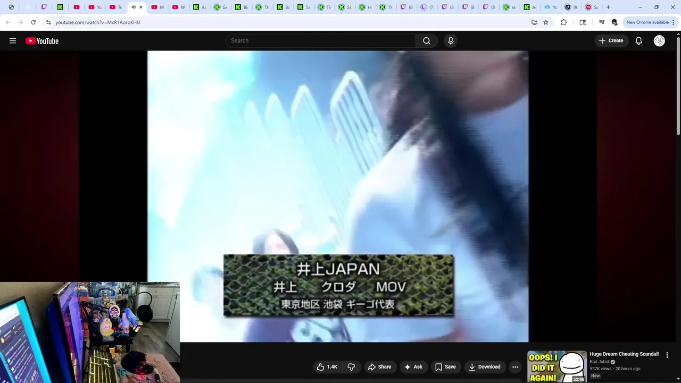Screen dimensions: 681x383
Task: Go to the YouTube home logo
Action: click(42, 41)
